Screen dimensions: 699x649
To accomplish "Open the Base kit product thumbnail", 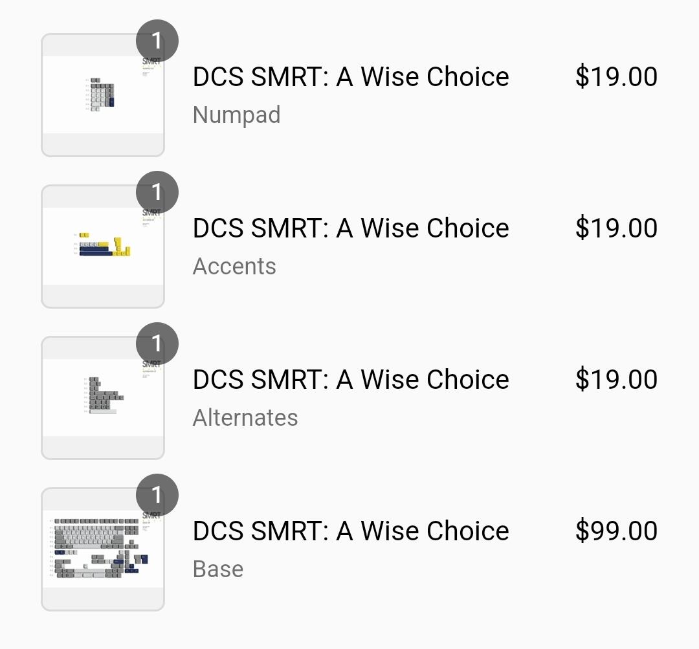I will [x=103, y=549].
